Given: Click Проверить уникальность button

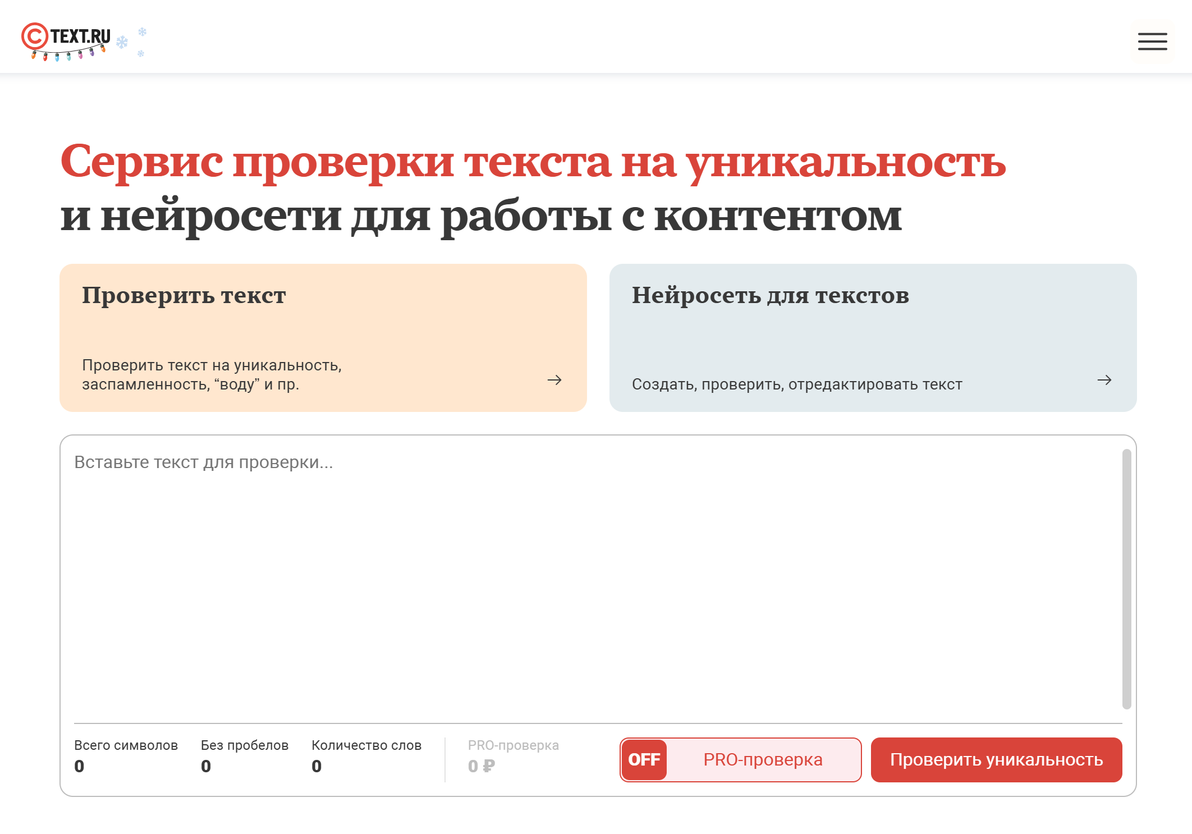Looking at the screenshot, I should click(x=996, y=759).
